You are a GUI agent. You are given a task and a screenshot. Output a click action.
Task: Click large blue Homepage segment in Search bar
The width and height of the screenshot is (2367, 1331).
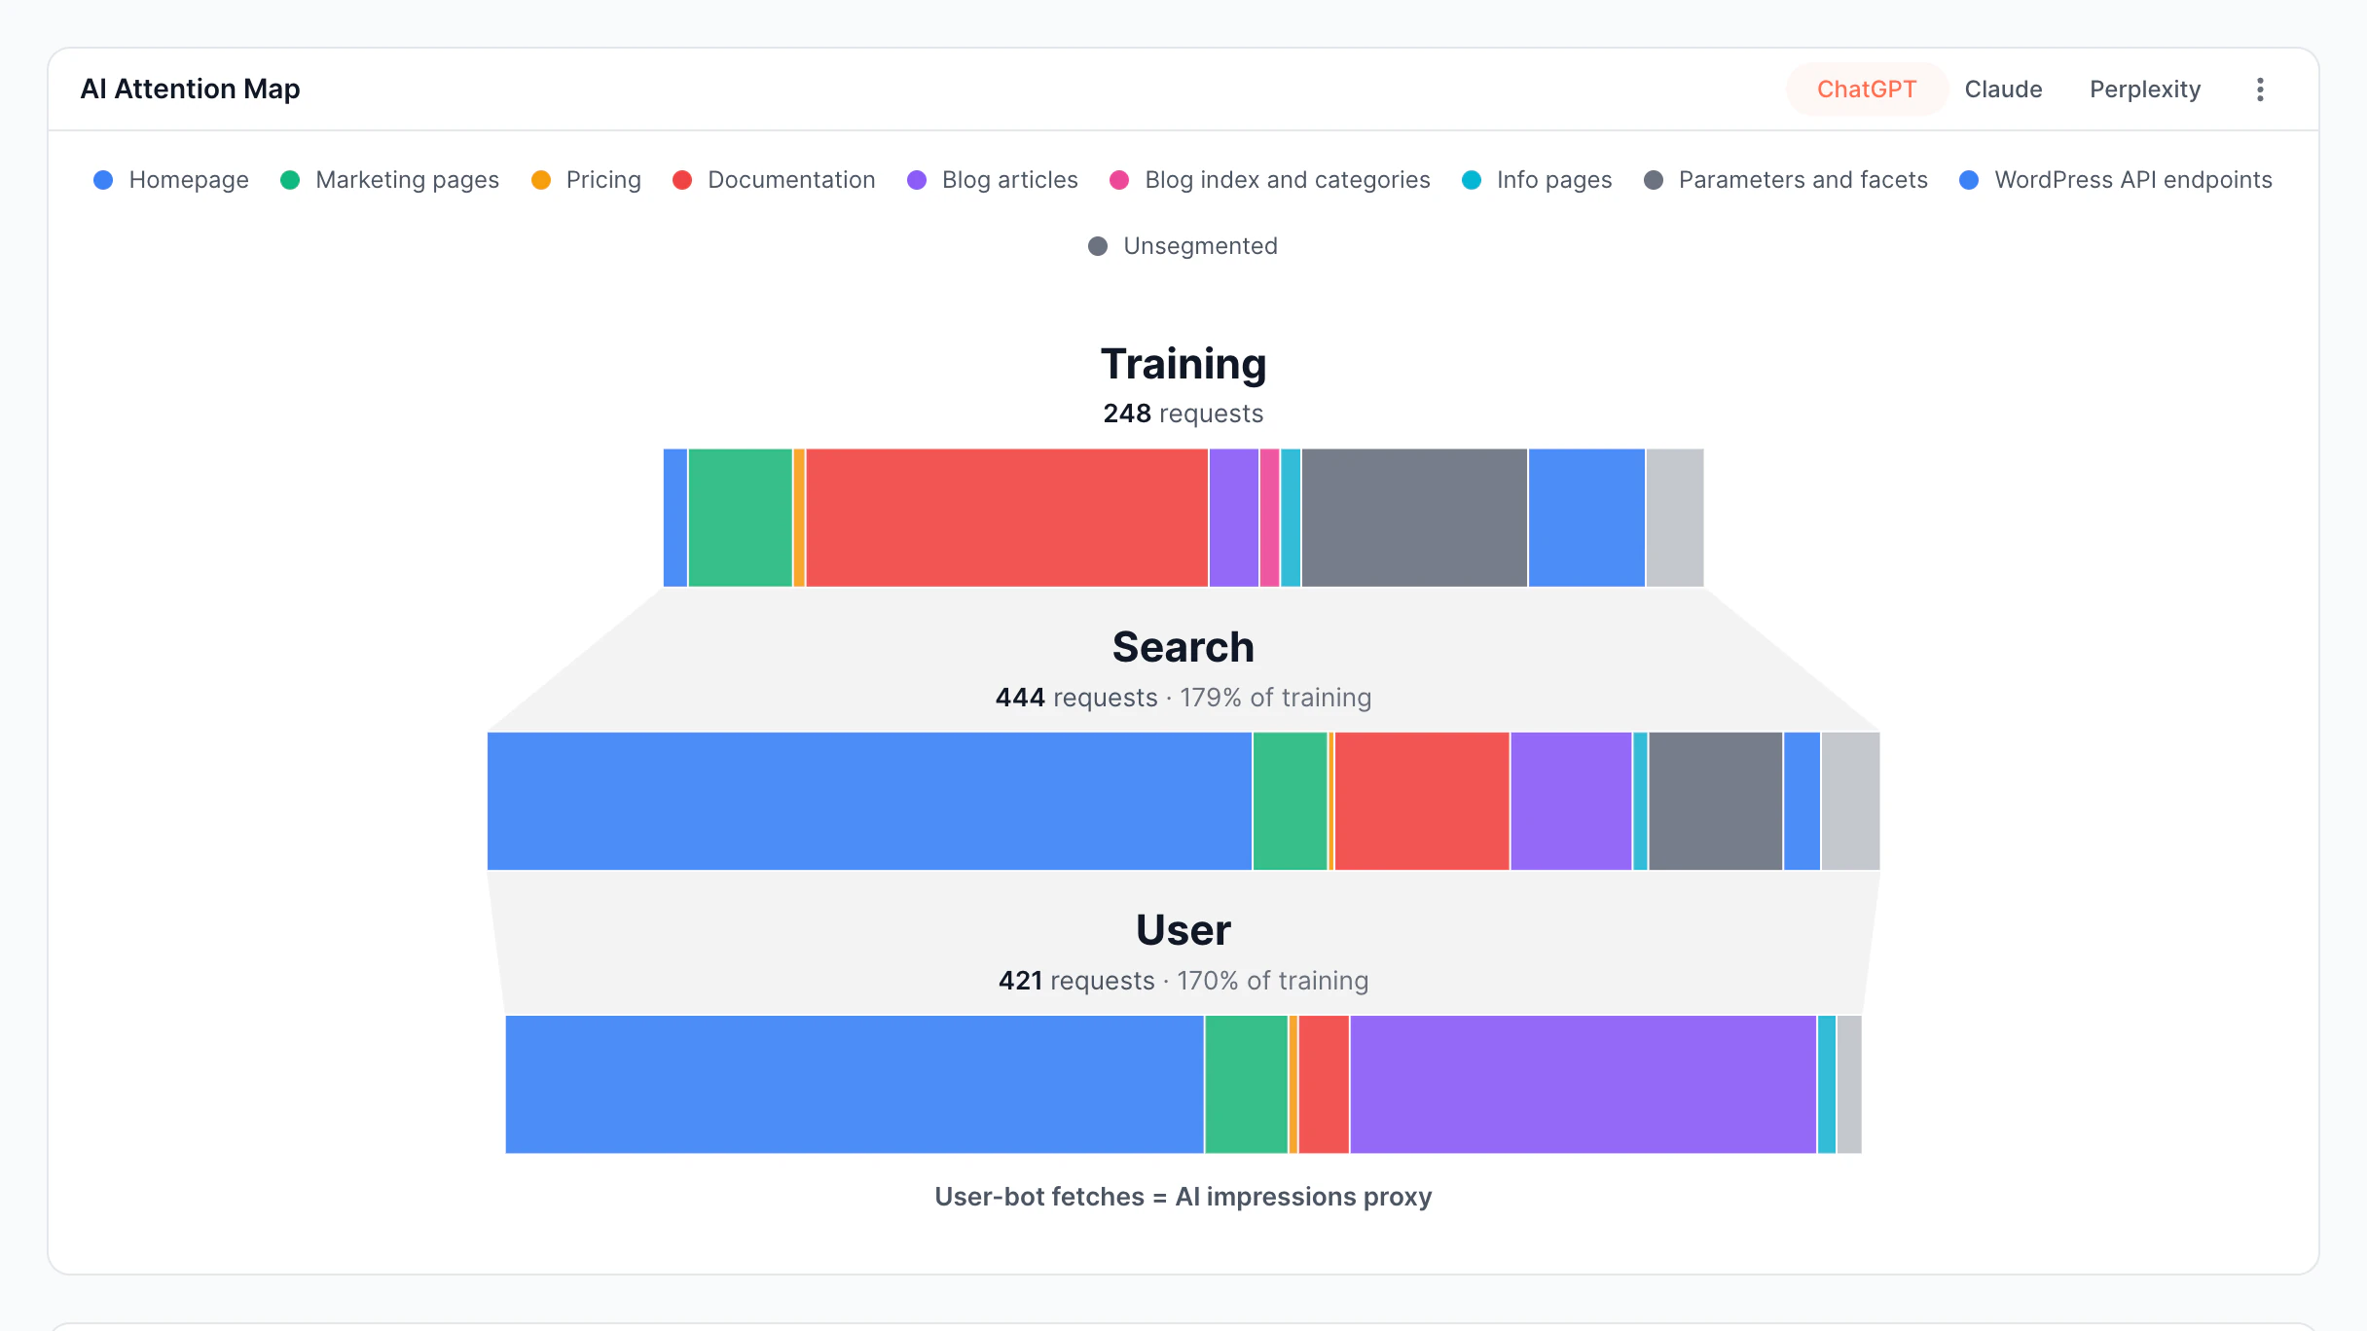[x=869, y=801]
